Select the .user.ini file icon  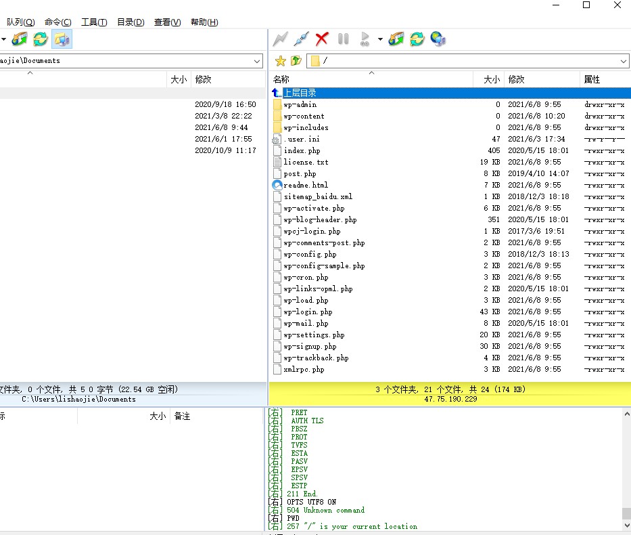pos(277,140)
